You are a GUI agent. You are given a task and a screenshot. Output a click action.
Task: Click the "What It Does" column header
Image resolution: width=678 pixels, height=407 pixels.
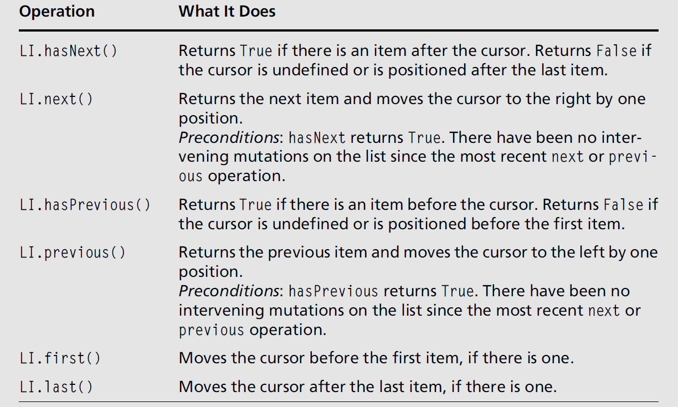227,12
